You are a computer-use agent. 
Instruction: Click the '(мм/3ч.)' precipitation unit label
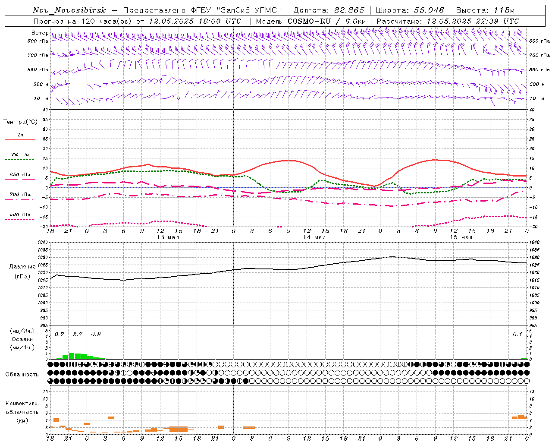(22, 331)
